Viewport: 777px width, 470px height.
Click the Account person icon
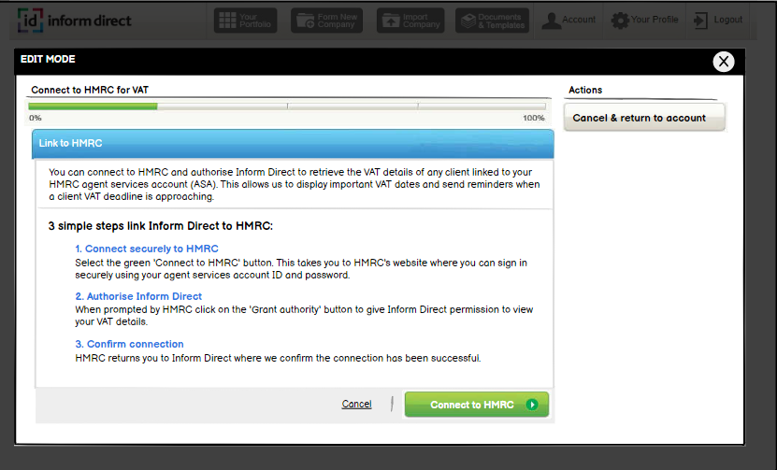tap(552, 20)
